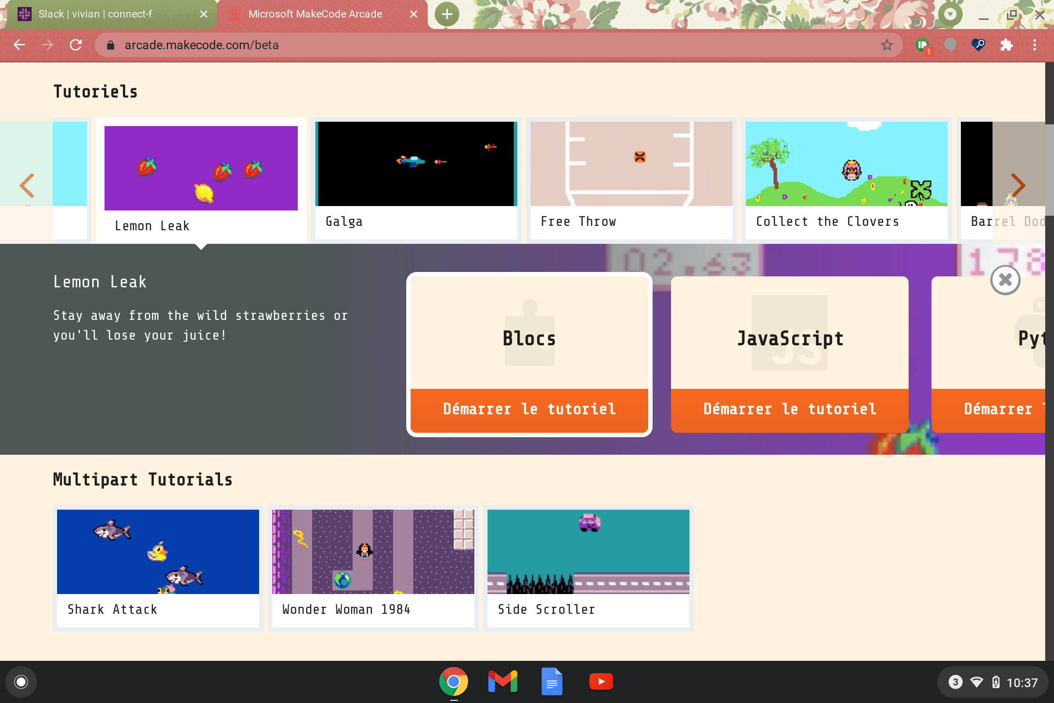The height and width of the screenshot is (703, 1054).
Task: Open the Collect the Clovers tutorial card
Action: click(x=847, y=180)
